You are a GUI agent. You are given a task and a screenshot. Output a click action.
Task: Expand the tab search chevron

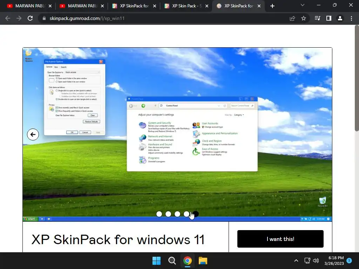[x=303, y=5]
